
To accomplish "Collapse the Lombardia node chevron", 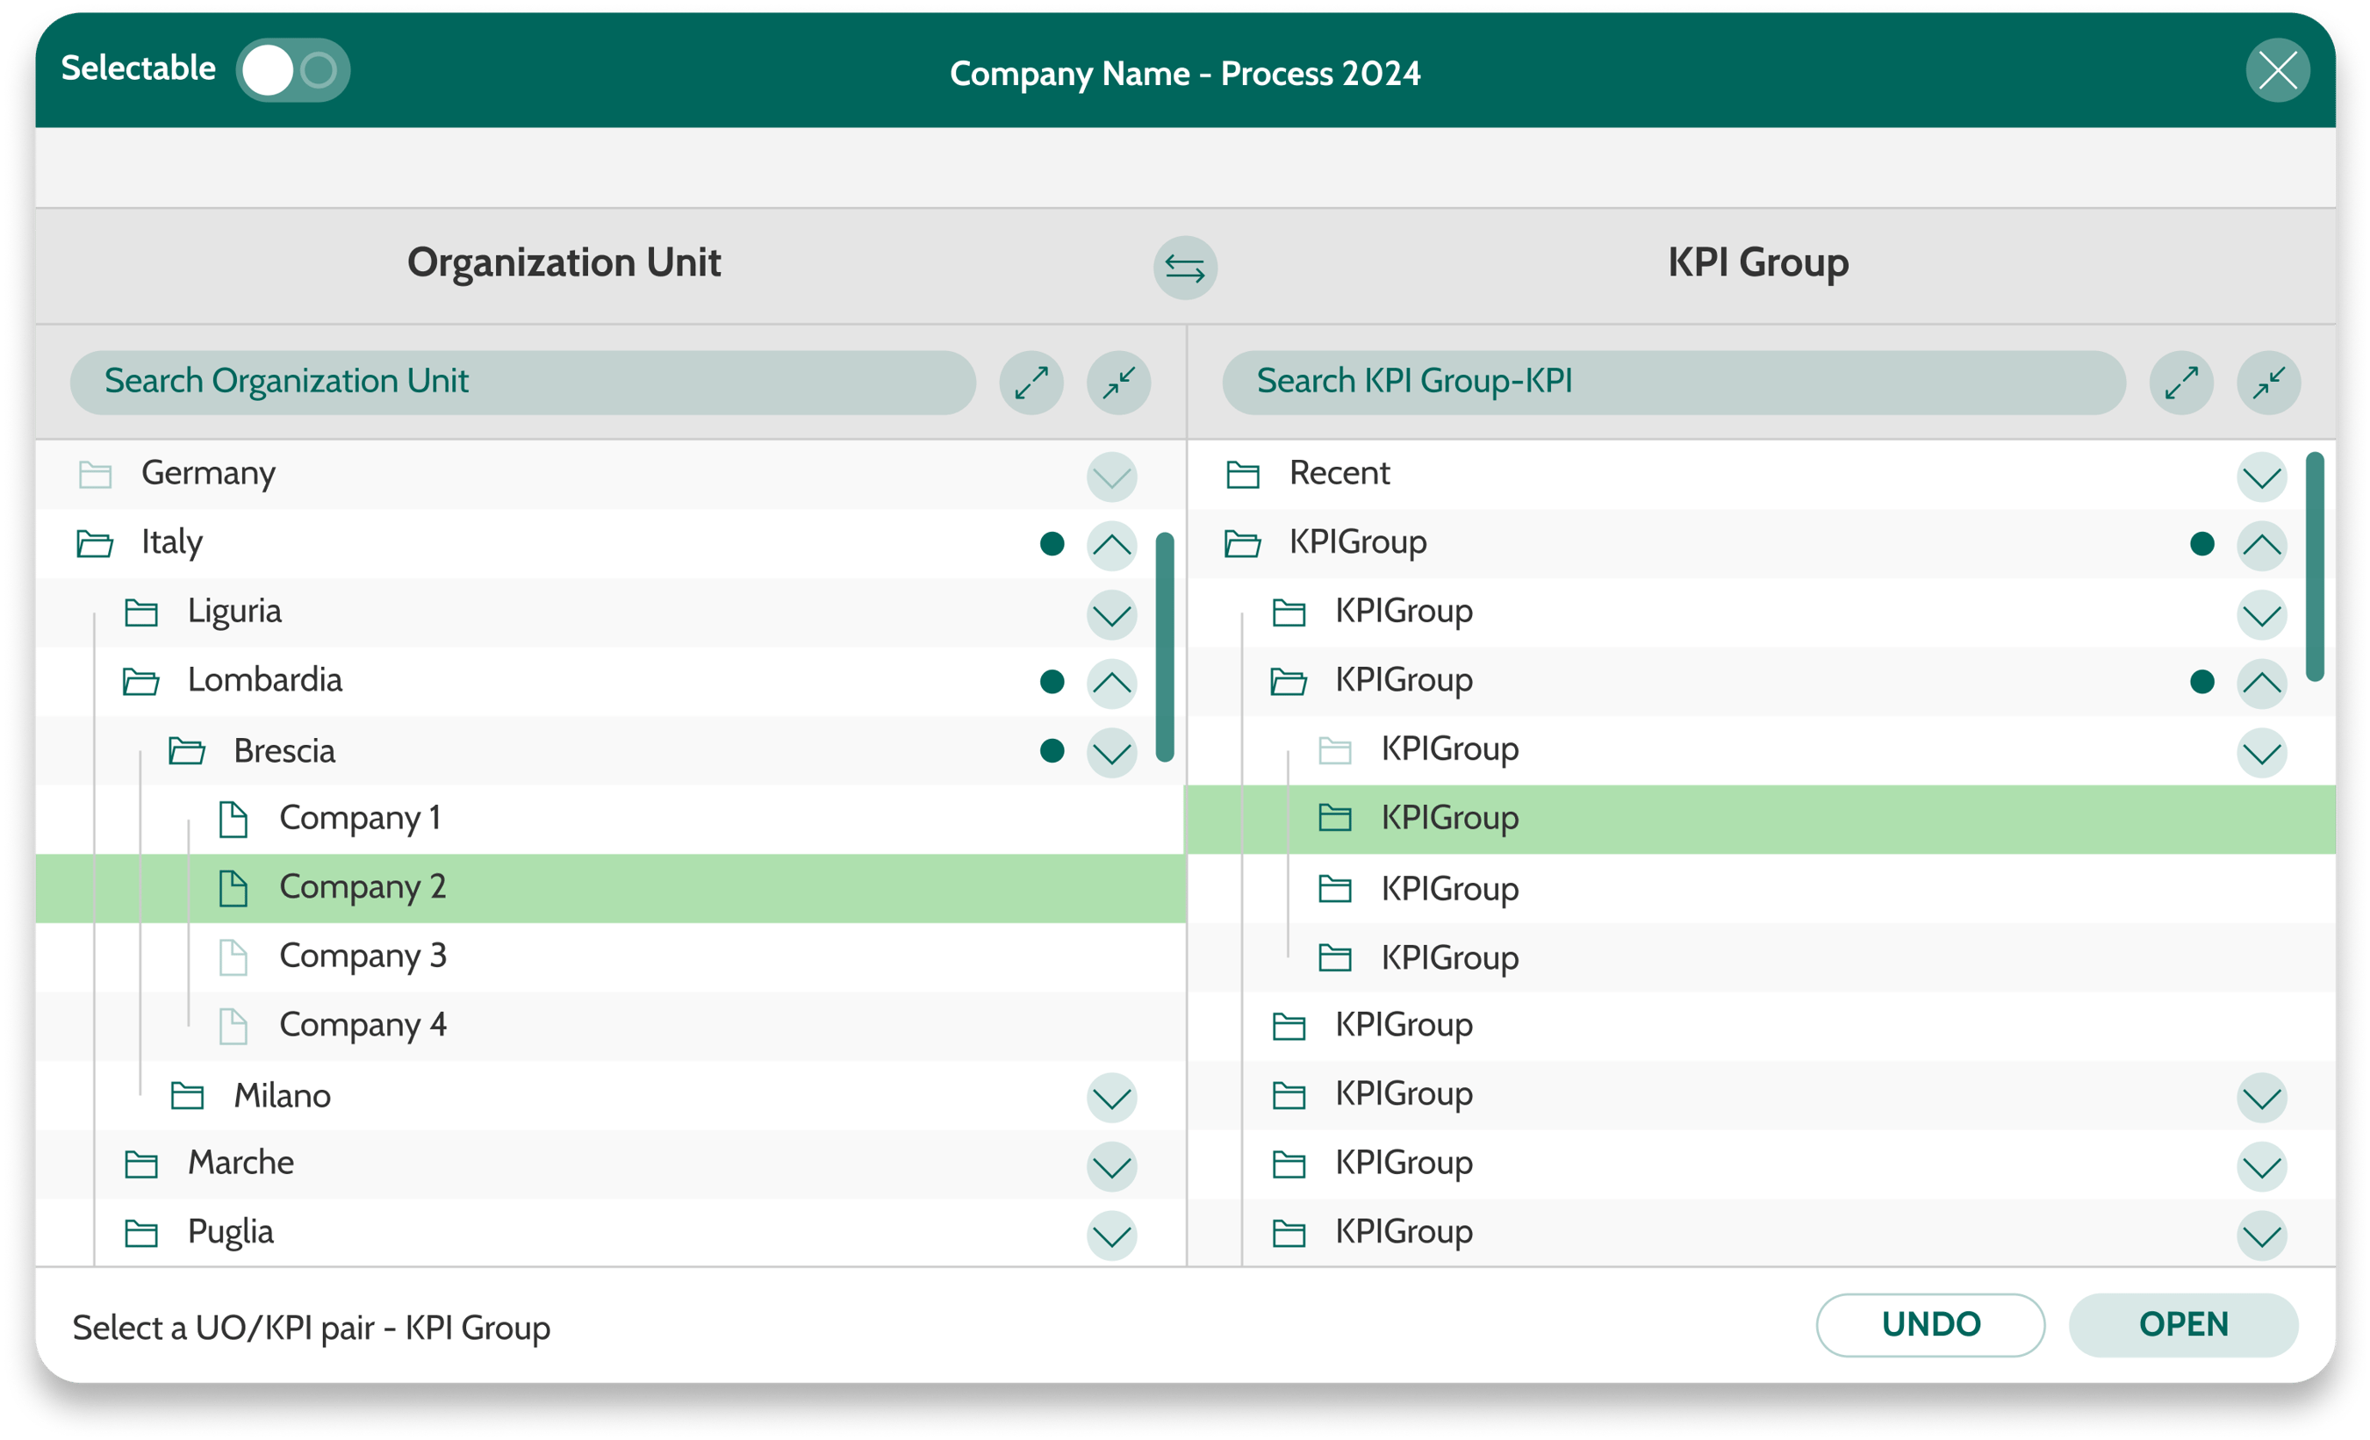I will tap(1111, 683).
